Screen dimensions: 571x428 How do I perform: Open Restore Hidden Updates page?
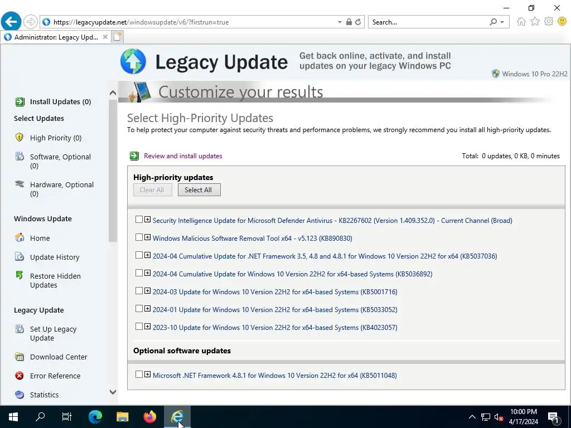pyautogui.click(x=55, y=280)
